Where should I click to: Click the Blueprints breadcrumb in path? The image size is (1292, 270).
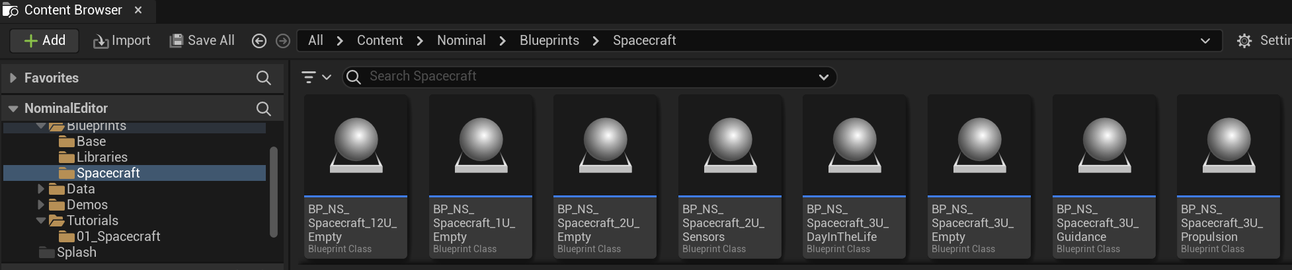click(549, 41)
